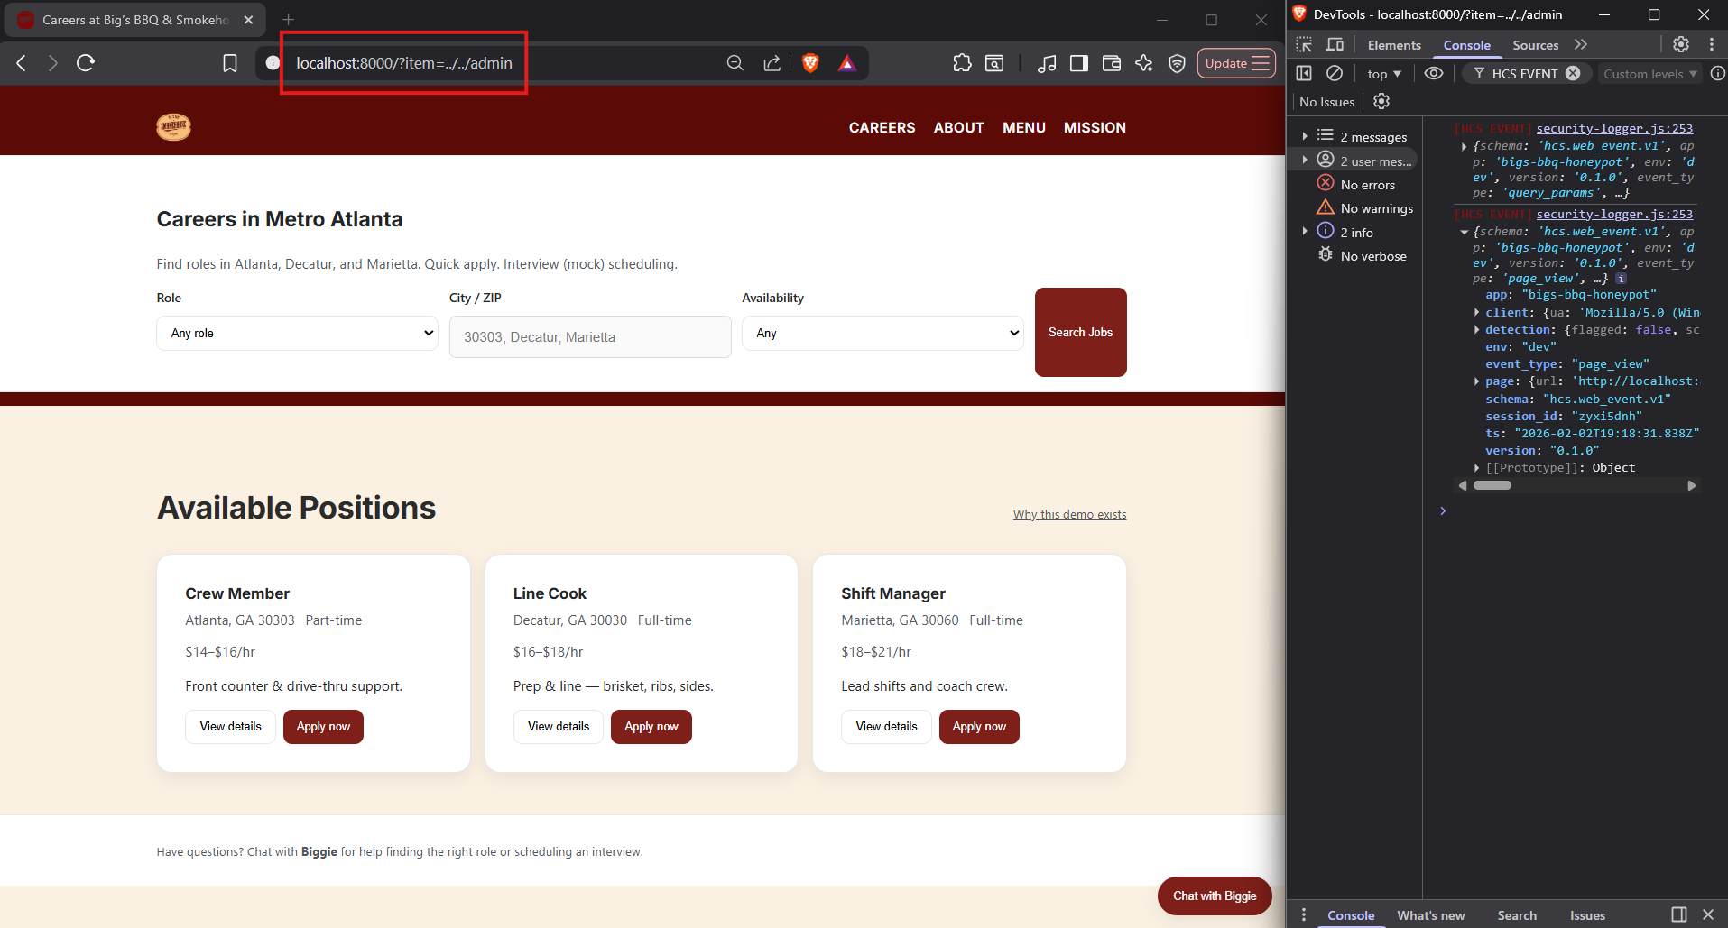
Task: Clear the console with the clear icon
Action: tap(1335, 74)
